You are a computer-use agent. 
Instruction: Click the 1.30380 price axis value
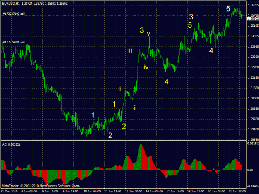point(253,108)
